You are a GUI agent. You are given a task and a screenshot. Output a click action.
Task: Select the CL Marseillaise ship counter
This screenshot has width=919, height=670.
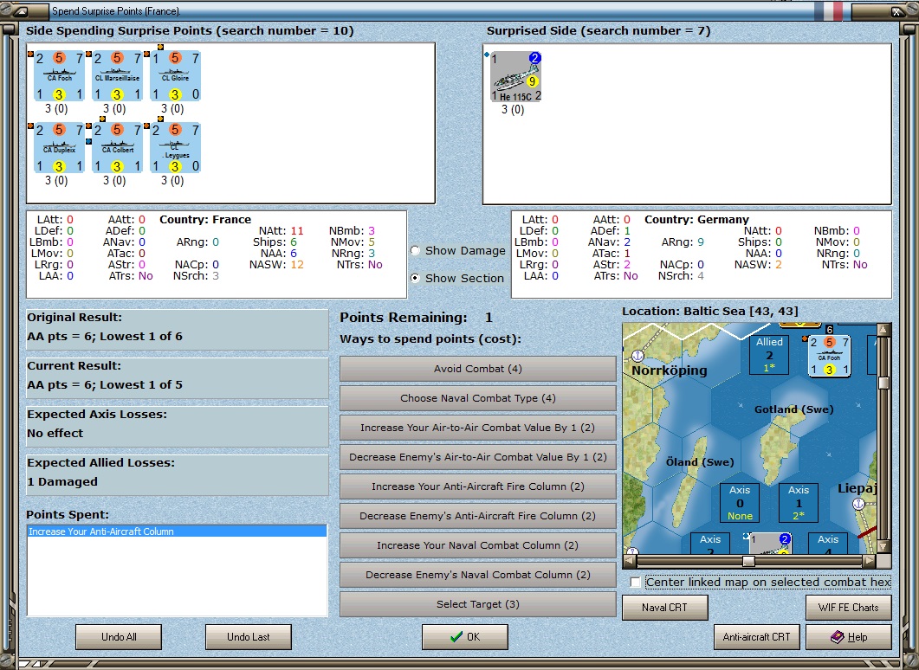click(117, 76)
